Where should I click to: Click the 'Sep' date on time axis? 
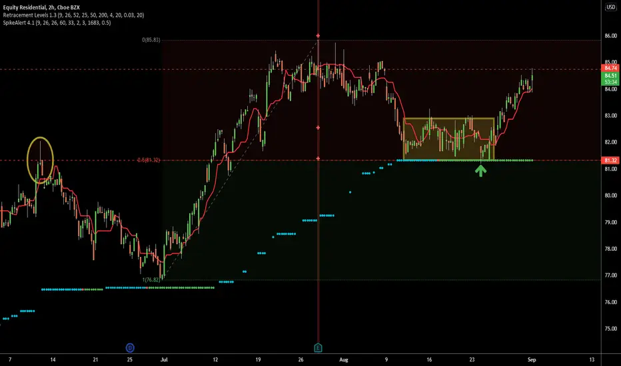tap(532, 359)
